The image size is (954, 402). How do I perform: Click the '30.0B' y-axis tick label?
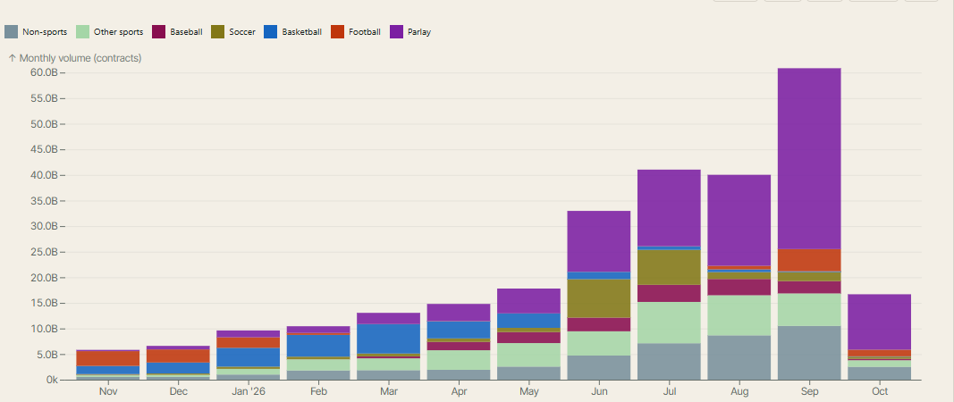[x=43, y=226]
